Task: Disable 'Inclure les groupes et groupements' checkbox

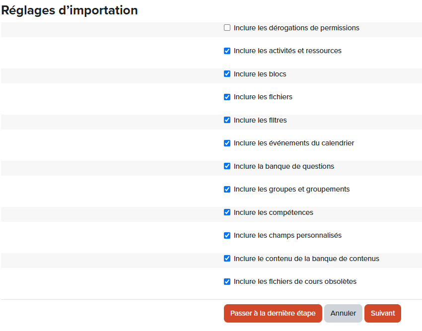Action: 227,189
